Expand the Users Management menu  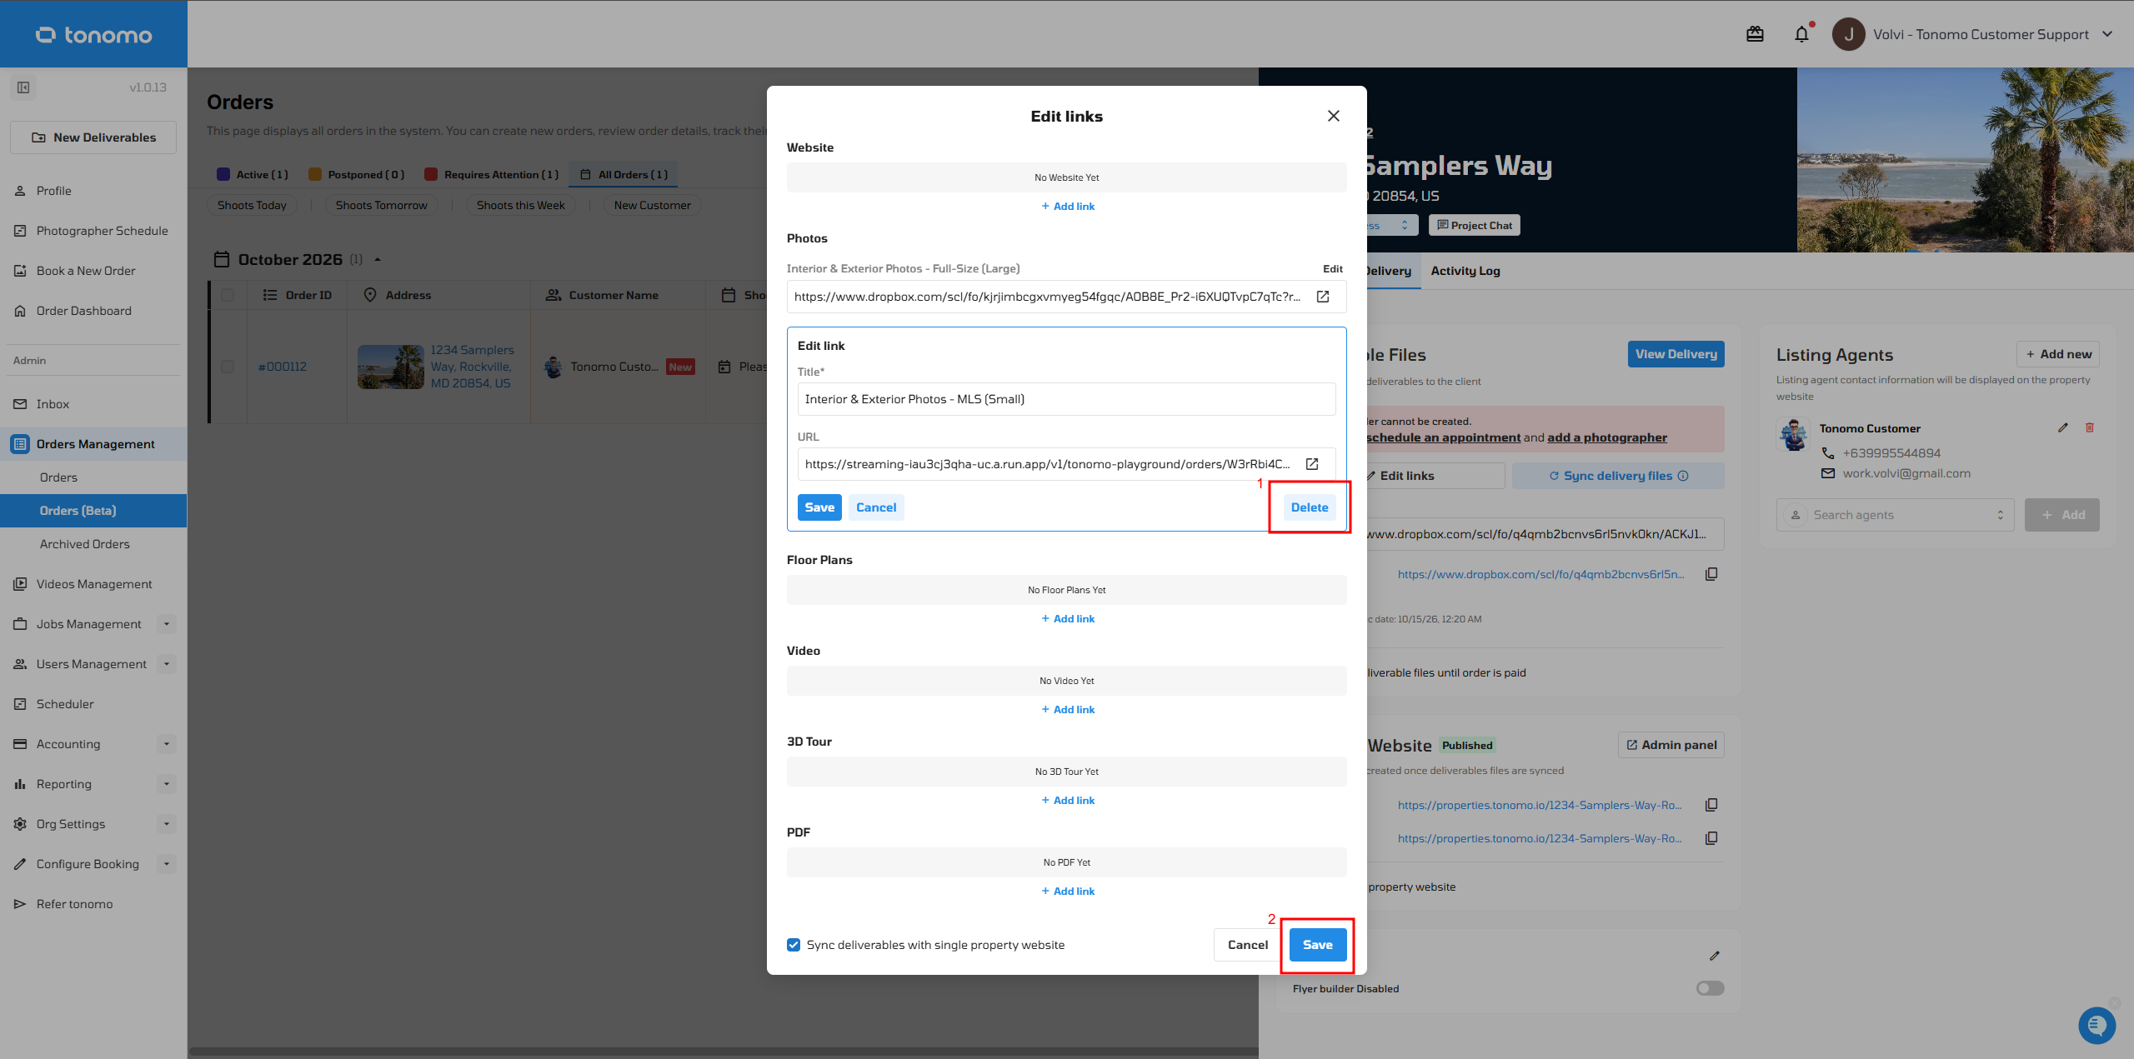(167, 664)
